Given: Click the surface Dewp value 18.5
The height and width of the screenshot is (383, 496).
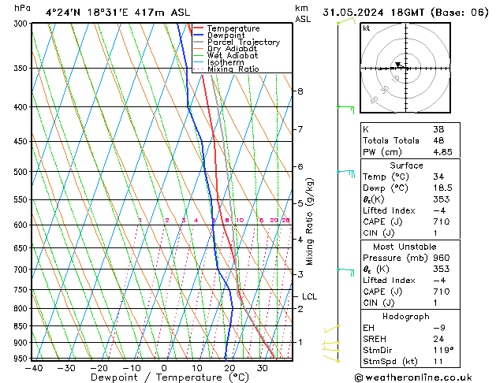Looking at the screenshot, I should point(442,188).
